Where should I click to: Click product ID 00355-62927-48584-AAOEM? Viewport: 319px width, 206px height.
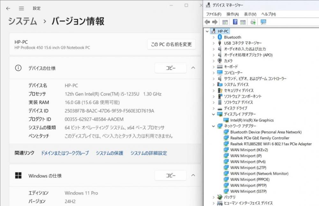94,119
